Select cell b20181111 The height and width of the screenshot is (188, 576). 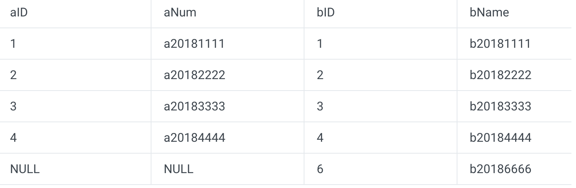pos(500,44)
